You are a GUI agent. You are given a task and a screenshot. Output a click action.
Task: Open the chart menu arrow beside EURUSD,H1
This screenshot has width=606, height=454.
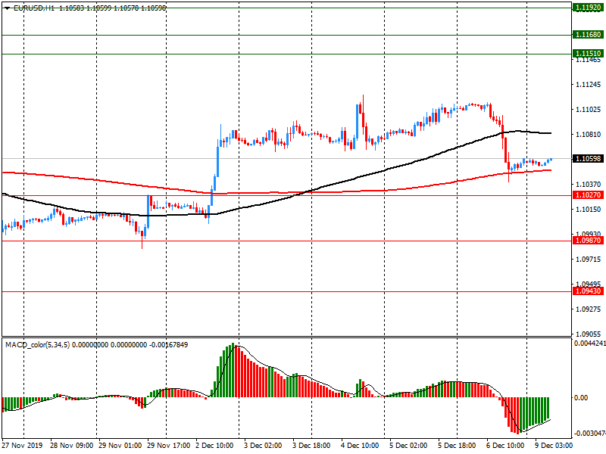7,8
